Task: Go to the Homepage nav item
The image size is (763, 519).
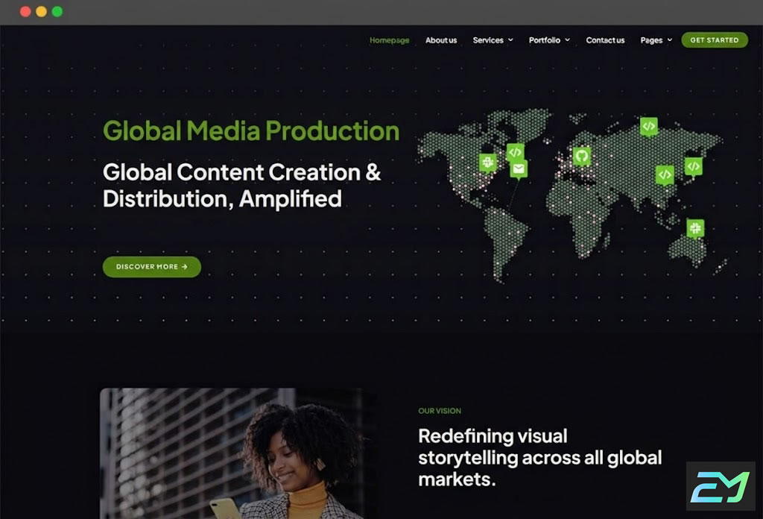Action: 389,40
